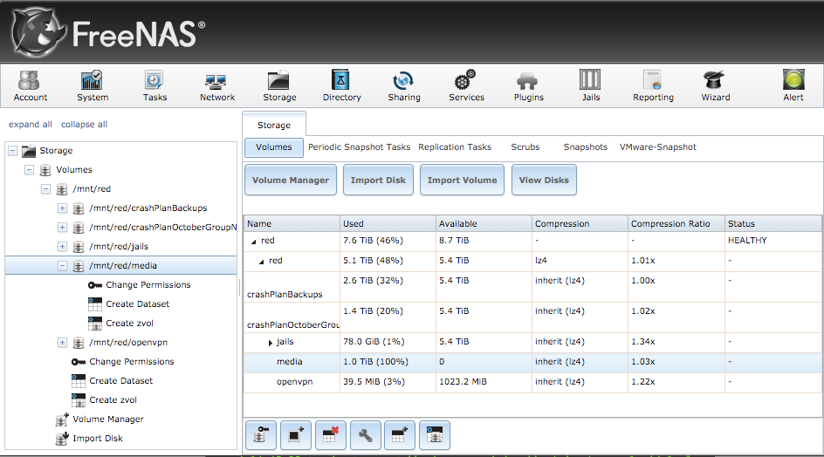The width and height of the screenshot is (824, 457).
Task: Click the View Disks button
Action: [x=544, y=180]
